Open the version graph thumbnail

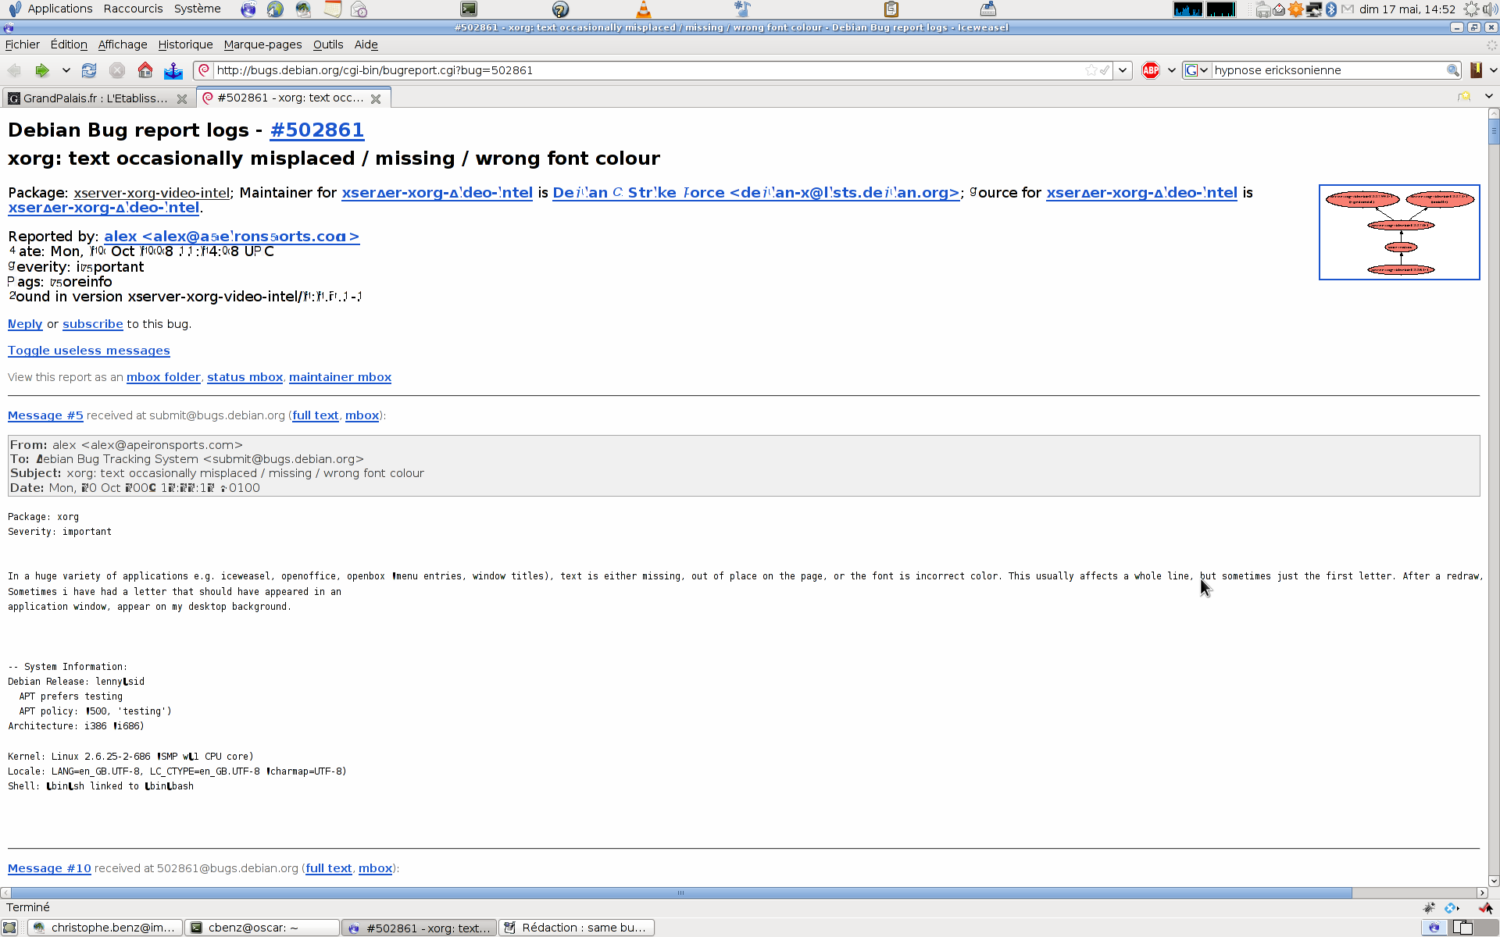1399,232
